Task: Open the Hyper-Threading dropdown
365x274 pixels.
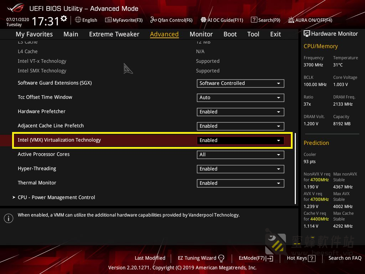Action: (x=241, y=169)
